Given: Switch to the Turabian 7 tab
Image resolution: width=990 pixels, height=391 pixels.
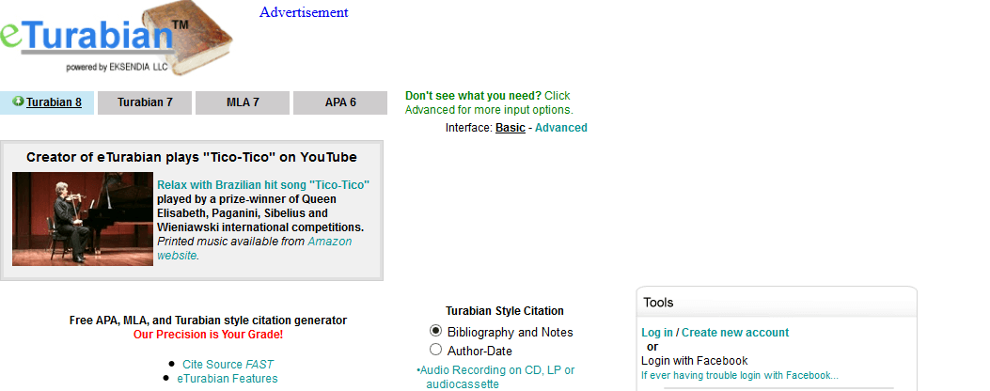Looking at the screenshot, I should [145, 102].
